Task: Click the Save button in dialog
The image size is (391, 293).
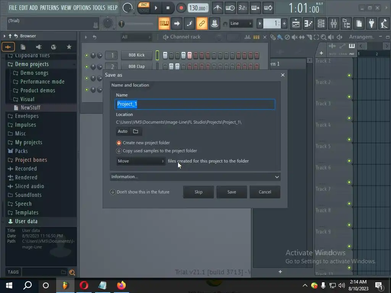Action: point(232,192)
